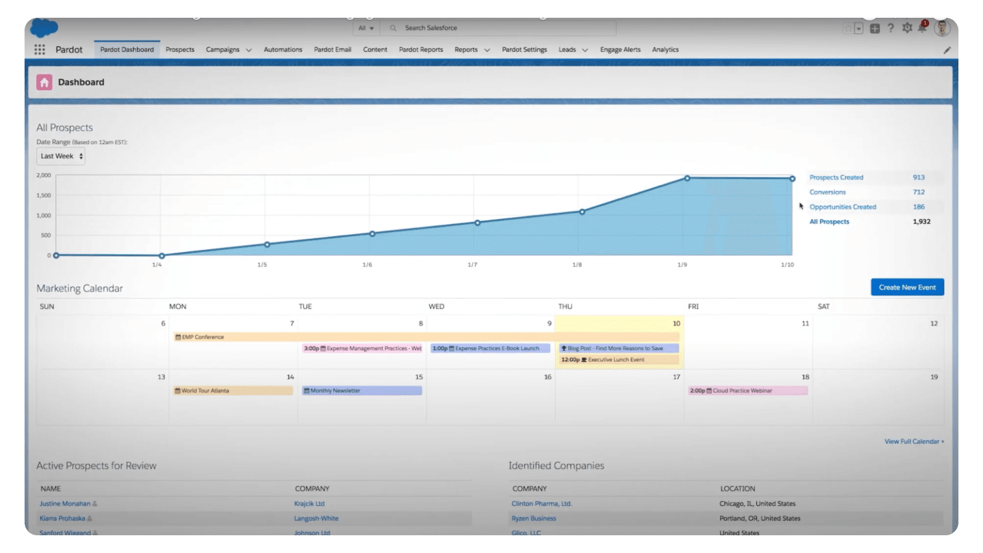Open the All search scope dropdown
Viewport: 983px width, 553px height.
[367, 28]
